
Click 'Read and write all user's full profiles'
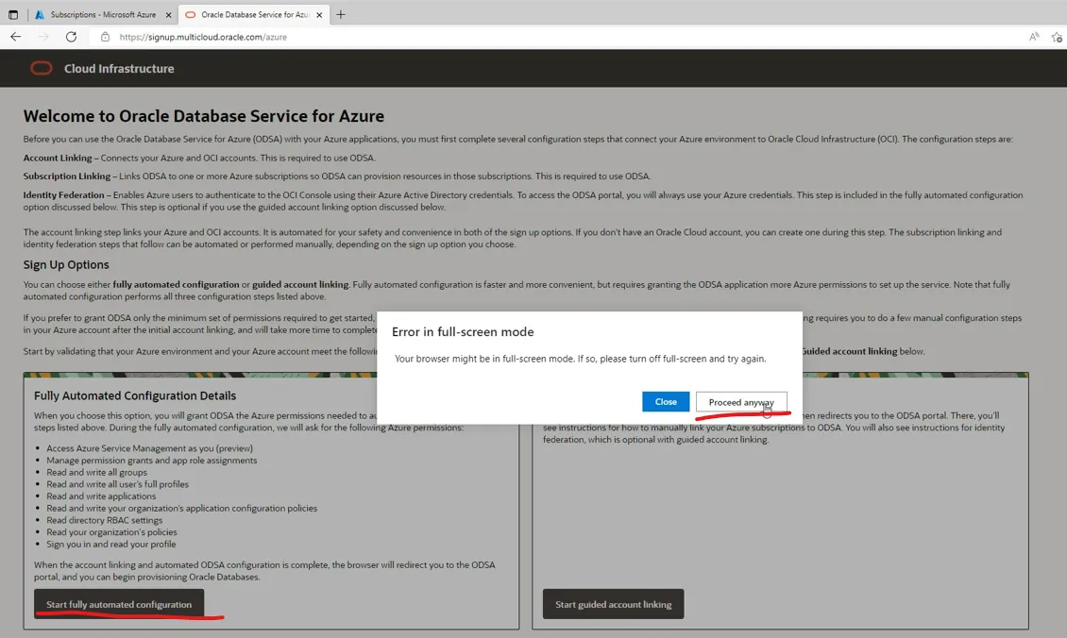click(118, 484)
